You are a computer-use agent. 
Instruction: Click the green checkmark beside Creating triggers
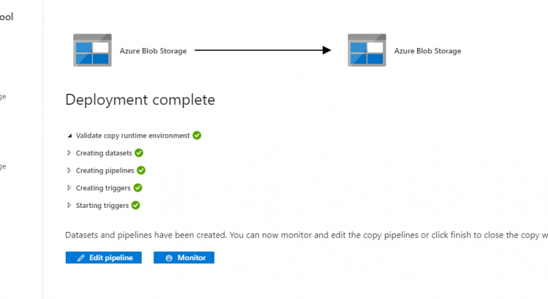pos(137,188)
